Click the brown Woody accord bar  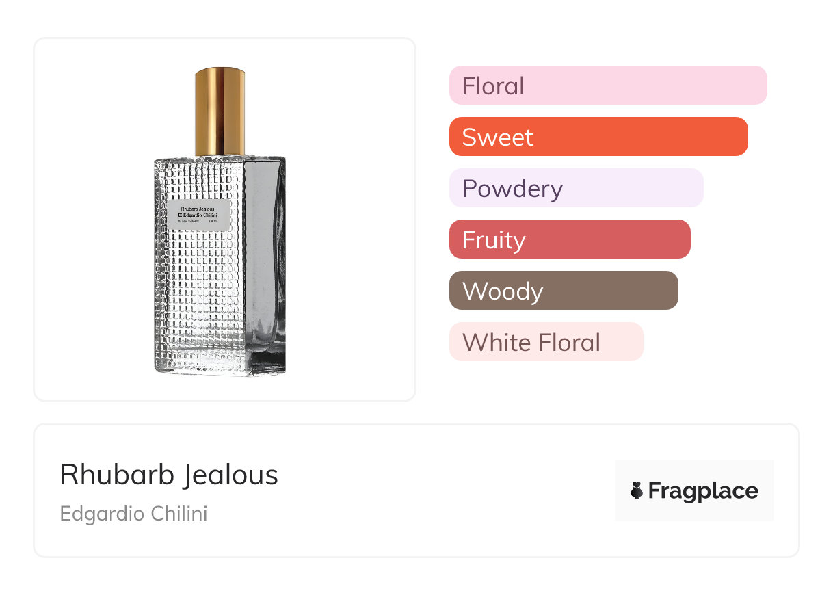click(x=563, y=291)
